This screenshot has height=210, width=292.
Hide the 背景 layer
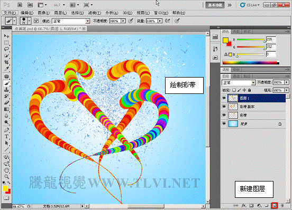tap(224, 123)
